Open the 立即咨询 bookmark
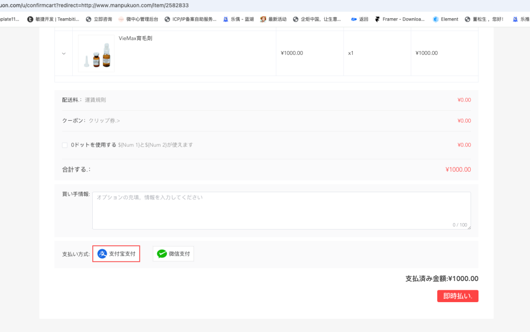The image size is (530, 332). pyautogui.click(x=99, y=19)
